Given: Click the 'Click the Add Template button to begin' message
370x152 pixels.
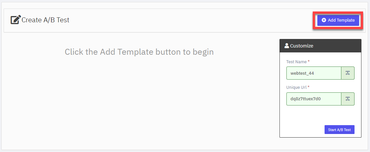Looking at the screenshot, I should point(139,52).
